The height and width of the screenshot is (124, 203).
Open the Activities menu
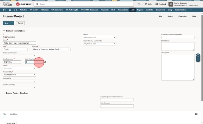pos(23,10)
